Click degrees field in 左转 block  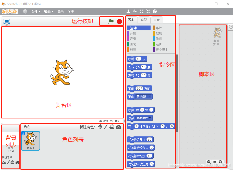(143, 75)
